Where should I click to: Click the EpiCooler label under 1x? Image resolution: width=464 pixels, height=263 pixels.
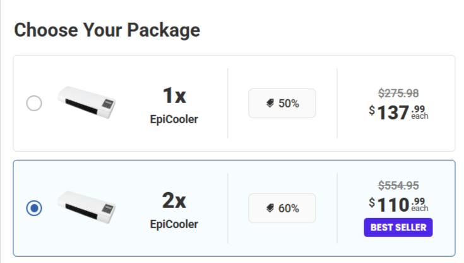pos(174,119)
